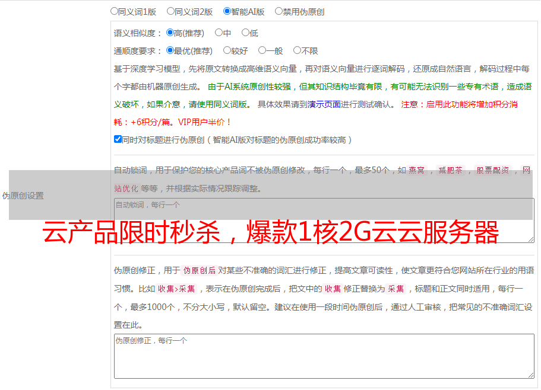Grab the 伪原创修正 textarea resize handle
Image resolution: width=541 pixels, height=390 pixels.
pyautogui.click(x=531, y=375)
